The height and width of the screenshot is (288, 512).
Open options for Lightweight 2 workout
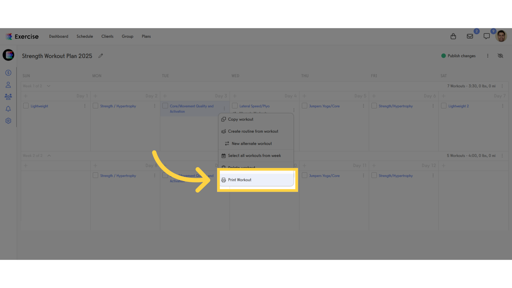pyautogui.click(x=502, y=106)
